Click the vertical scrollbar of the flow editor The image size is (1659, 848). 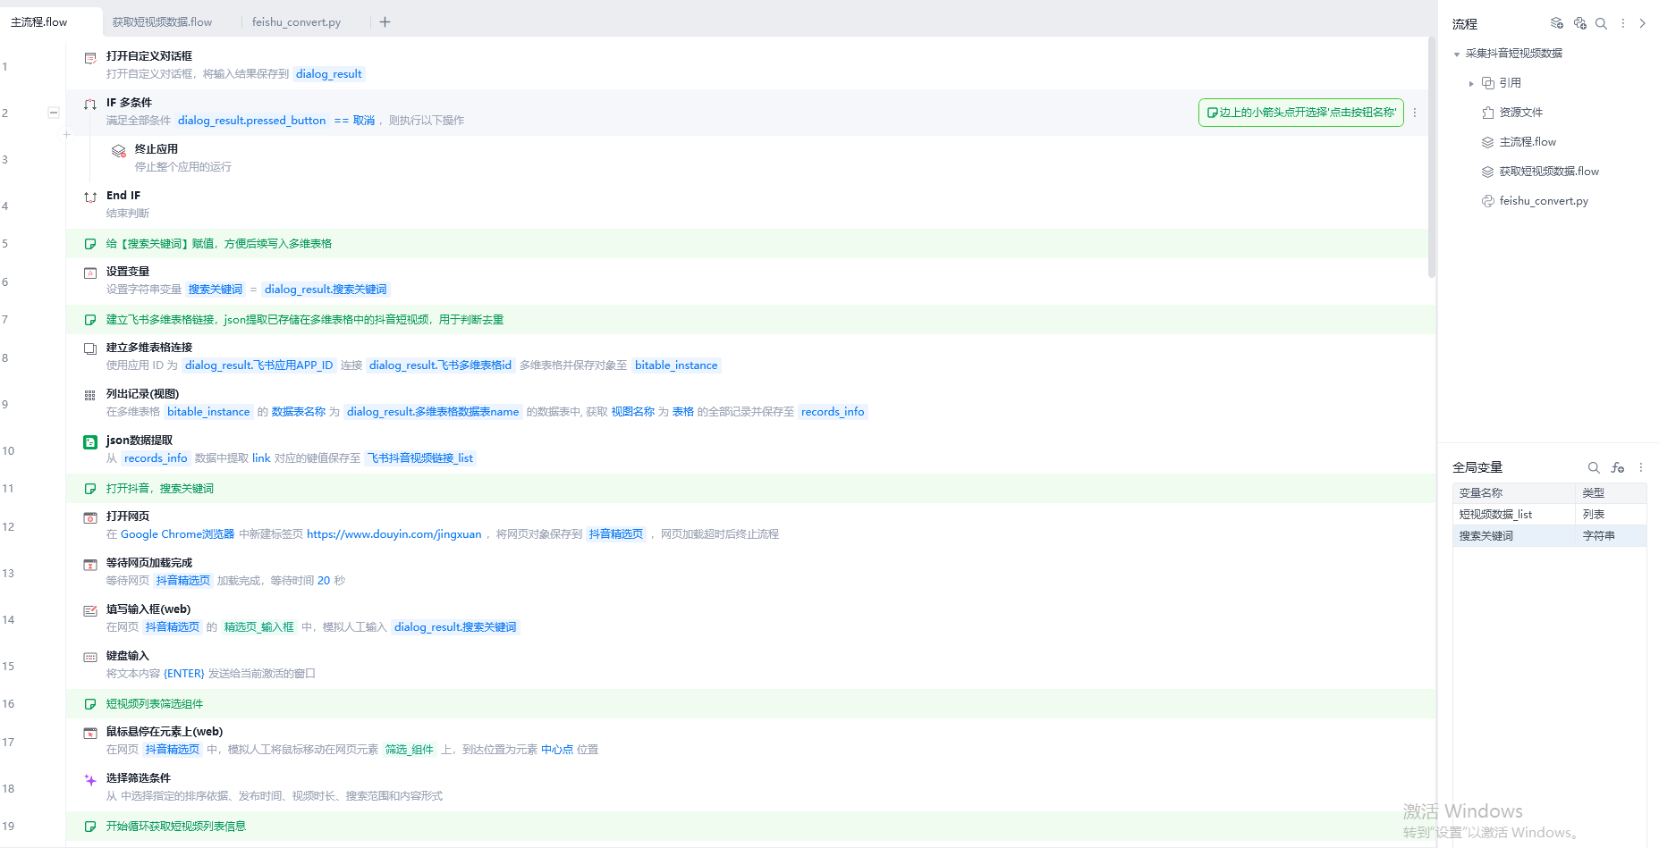tap(1432, 157)
